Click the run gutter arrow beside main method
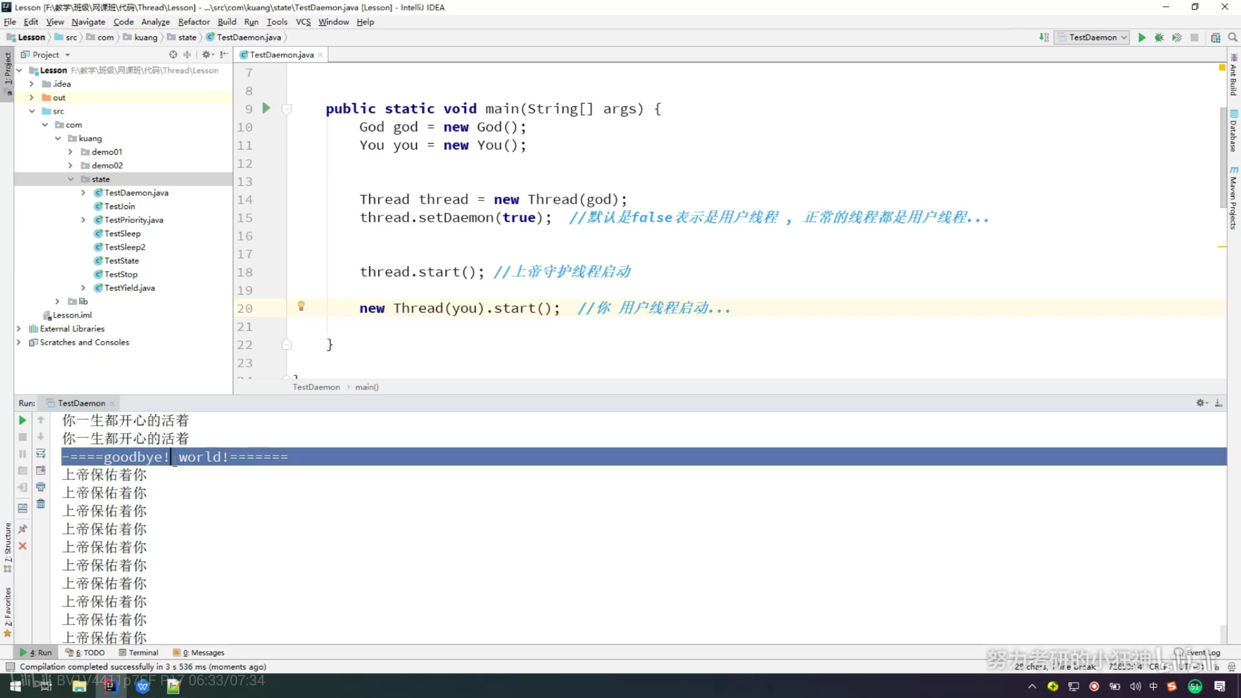Image resolution: width=1241 pixels, height=698 pixels. click(266, 108)
